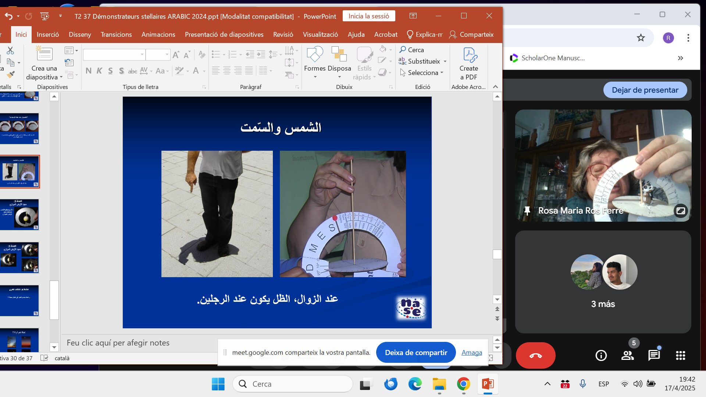Viewport: 706px width, 397px height.
Task: Cut selection with the scissors icon
Action: tap(10, 50)
